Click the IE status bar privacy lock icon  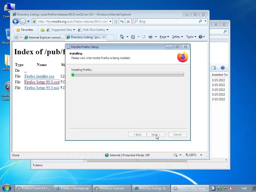(176, 155)
